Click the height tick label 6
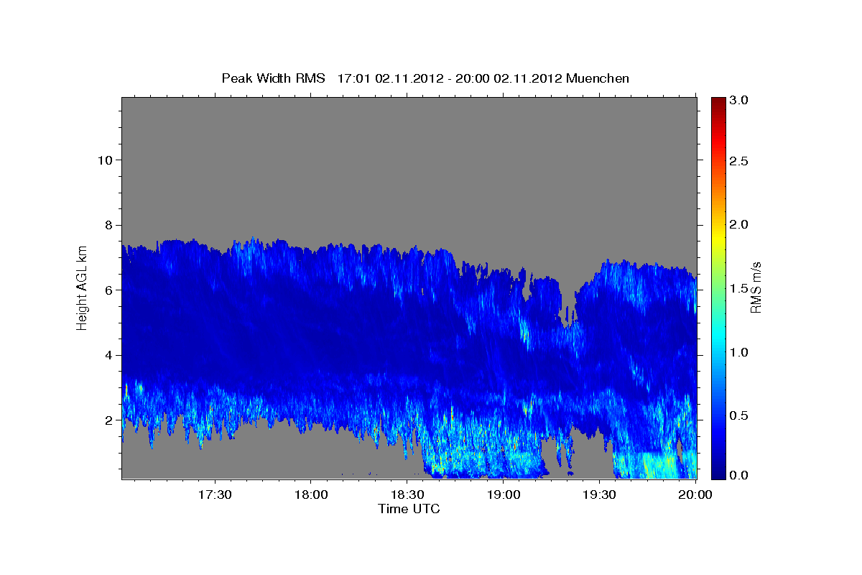The height and width of the screenshot is (575, 862). [x=108, y=290]
